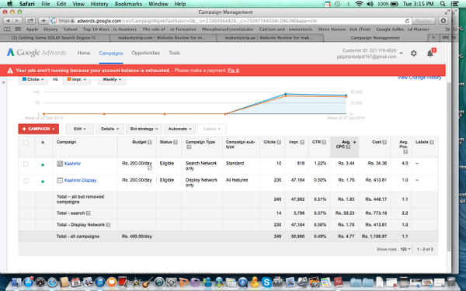This screenshot has width=466, height=291.
Task: Open the Opportunities tab
Action: [146, 53]
